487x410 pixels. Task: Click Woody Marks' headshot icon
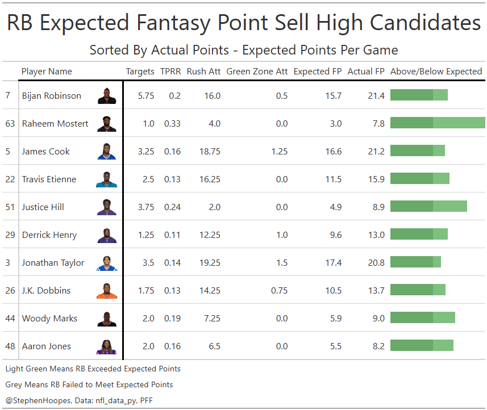tap(106, 319)
